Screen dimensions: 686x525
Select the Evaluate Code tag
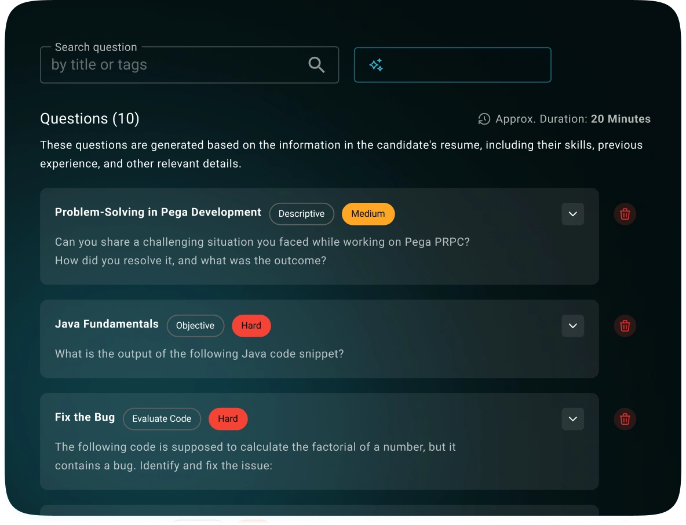[162, 419]
